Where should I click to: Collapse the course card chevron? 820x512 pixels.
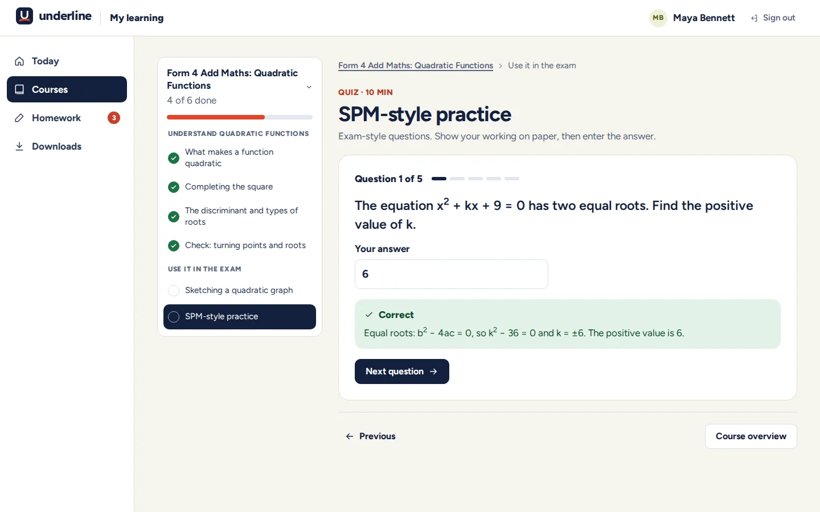pyautogui.click(x=309, y=87)
